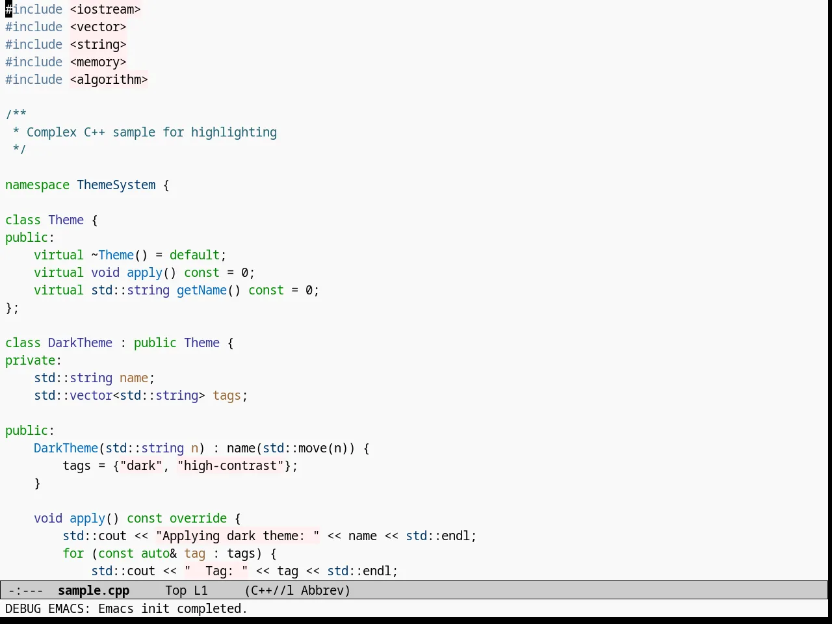Open the C++//l major mode menu
The image size is (832, 624).
tap(269, 590)
